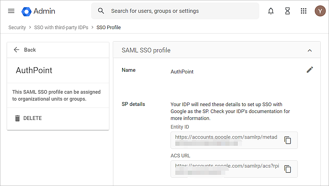
Task: Open the notifications bell
Action: pos(271,11)
